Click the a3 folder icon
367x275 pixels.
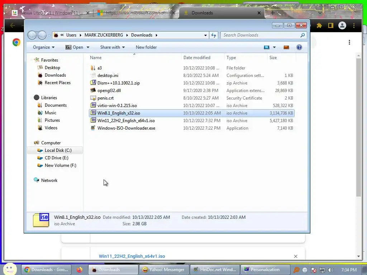pos(93,68)
